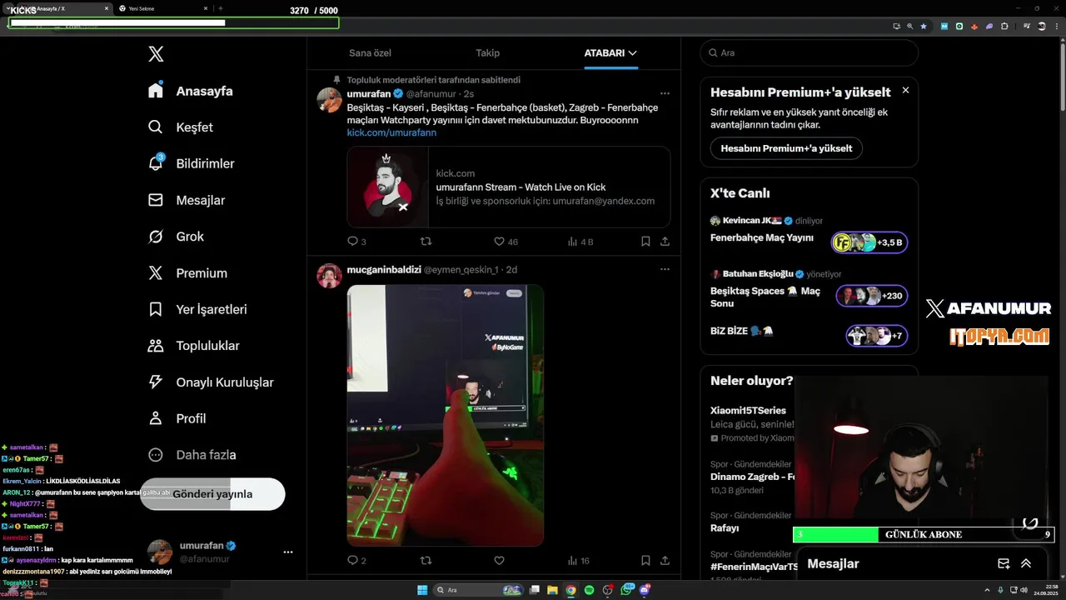View analytics of mucganinbaldizi's post (16)

coord(579,561)
